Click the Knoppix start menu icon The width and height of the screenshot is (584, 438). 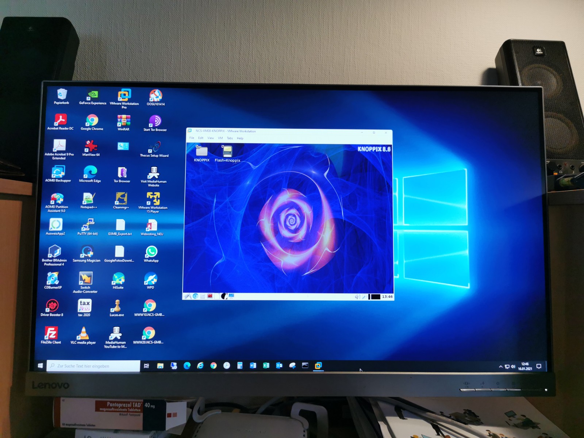click(187, 296)
